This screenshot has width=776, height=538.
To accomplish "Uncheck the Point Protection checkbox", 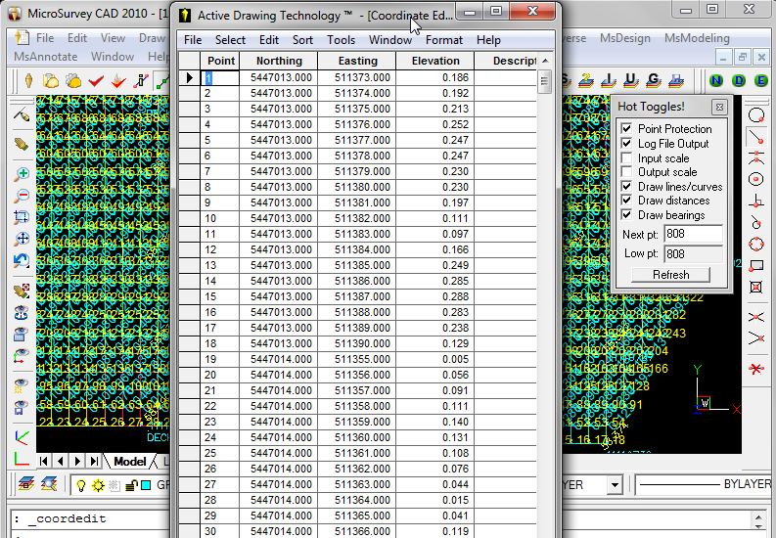I will click(x=627, y=129).
